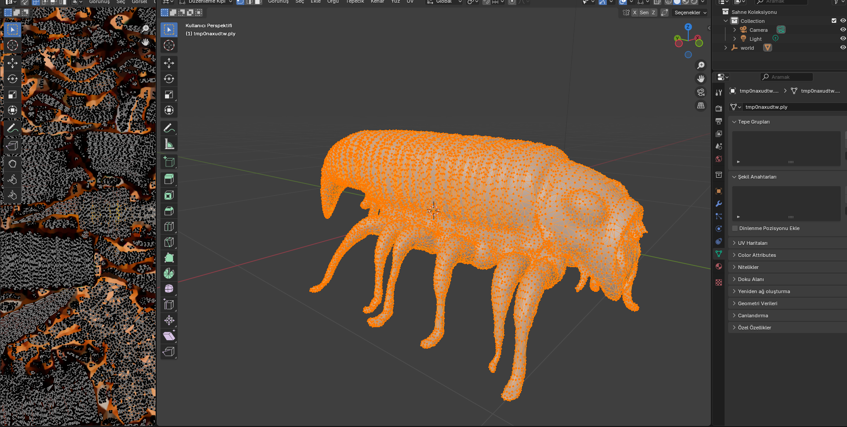Viewport: 847px width, 427px height.
Task: Enable the Dinlenme Pozisyonu Ekle checkbox
Action: click(735, 228)
